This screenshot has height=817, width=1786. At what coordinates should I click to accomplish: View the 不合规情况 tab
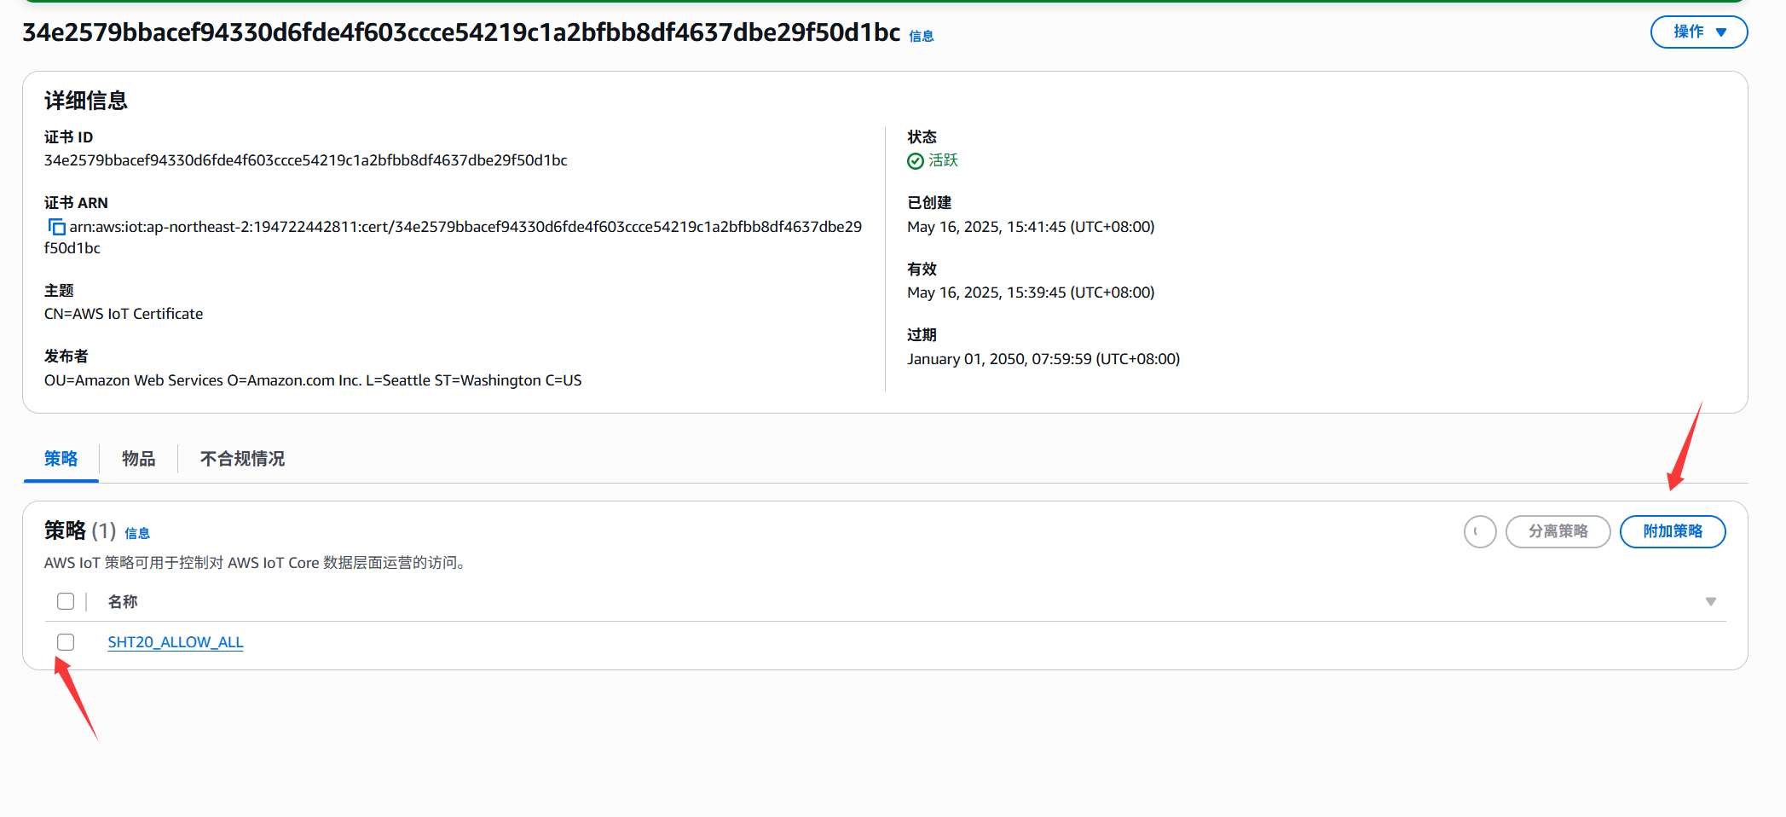click(x=242, y=459)
